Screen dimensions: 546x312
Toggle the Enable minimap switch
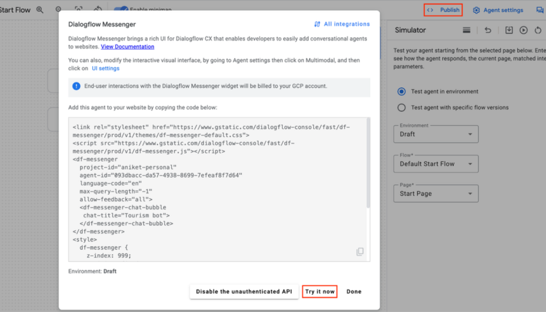[x=122, y=10]
